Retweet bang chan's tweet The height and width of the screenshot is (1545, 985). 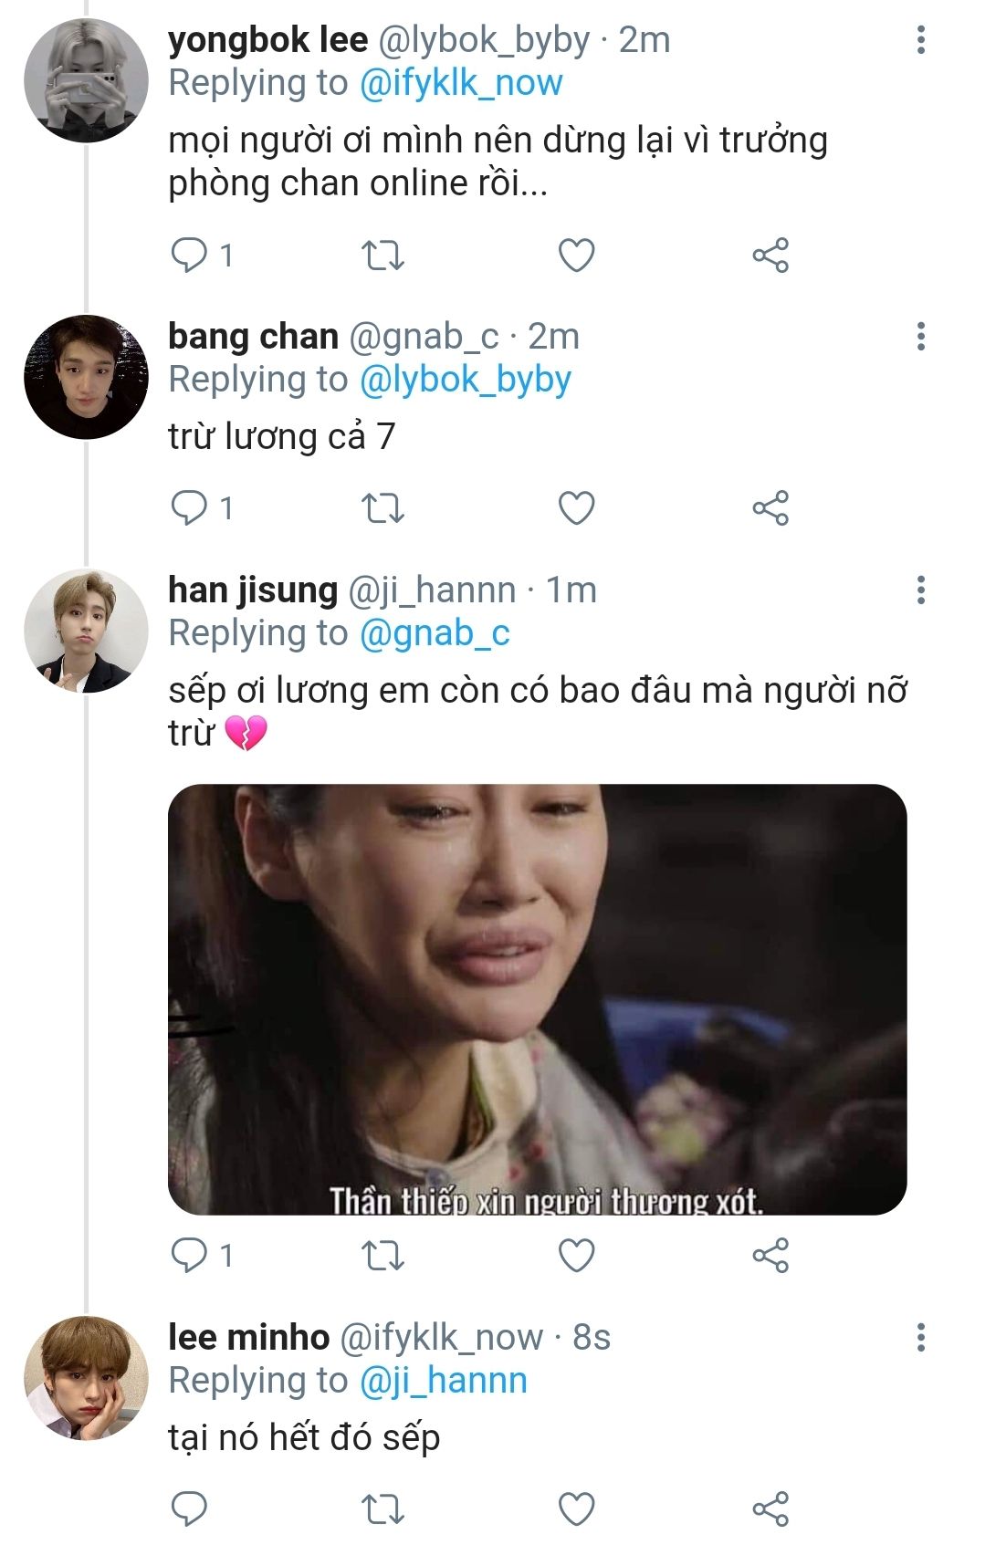coord(383,508)
